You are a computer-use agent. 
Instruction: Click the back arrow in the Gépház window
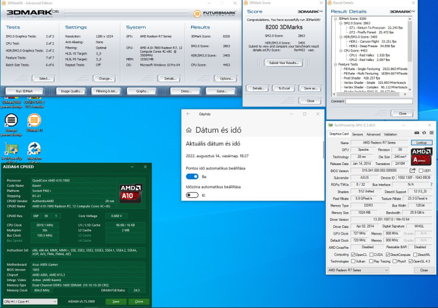[x=188, y=114]
